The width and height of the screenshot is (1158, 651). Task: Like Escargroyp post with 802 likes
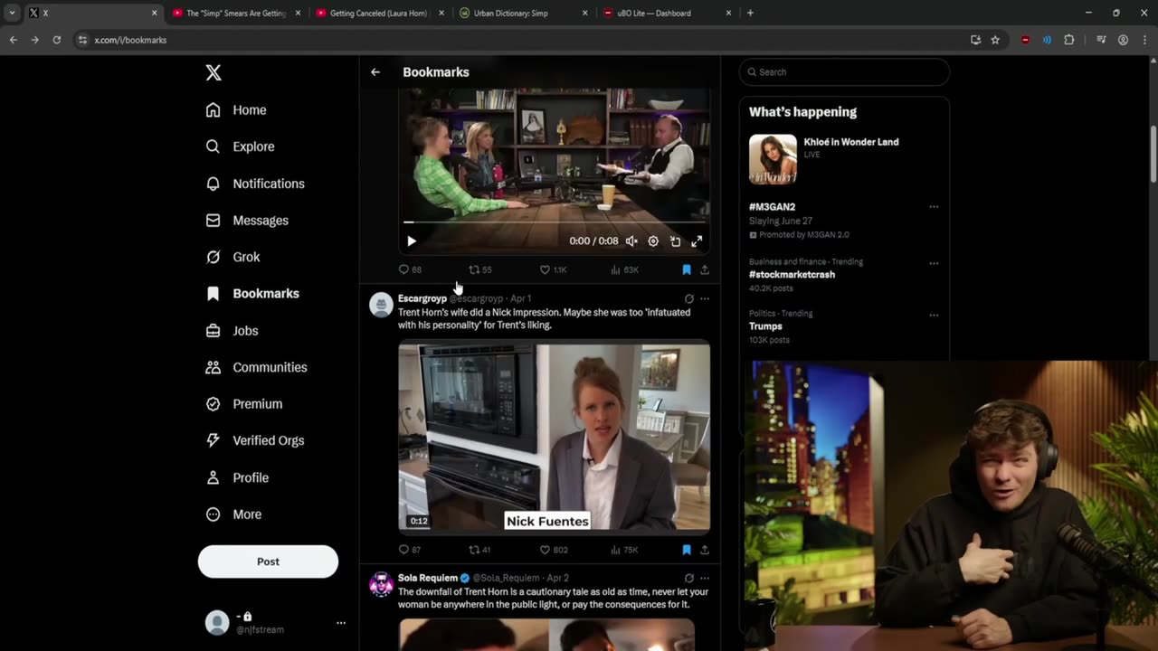(x=554, y=550)
